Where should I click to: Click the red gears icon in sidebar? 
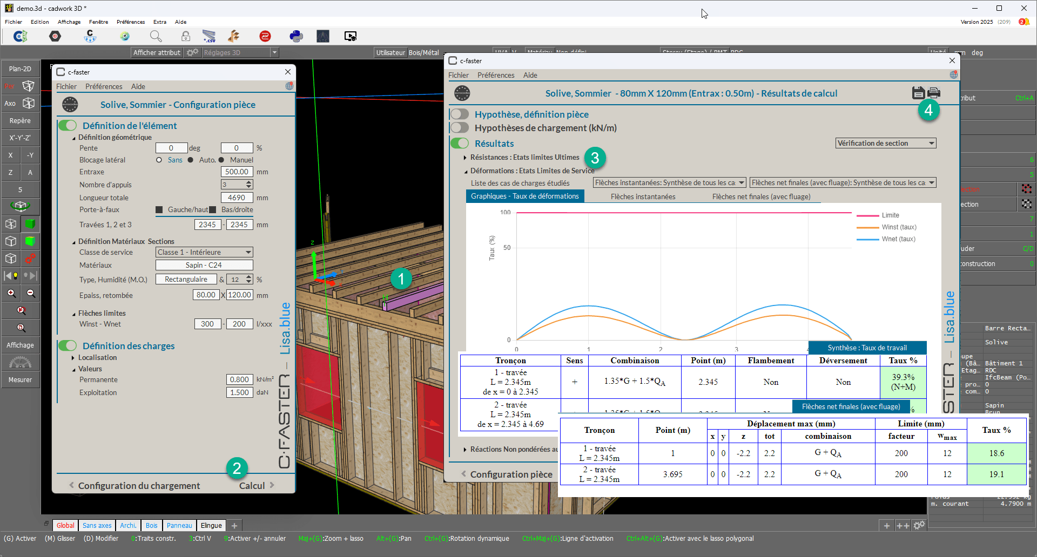(x=30, y=259)
